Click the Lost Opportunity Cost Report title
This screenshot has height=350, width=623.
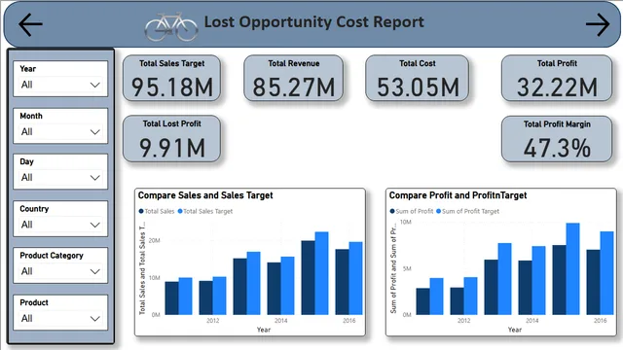[x=313, y=22]
